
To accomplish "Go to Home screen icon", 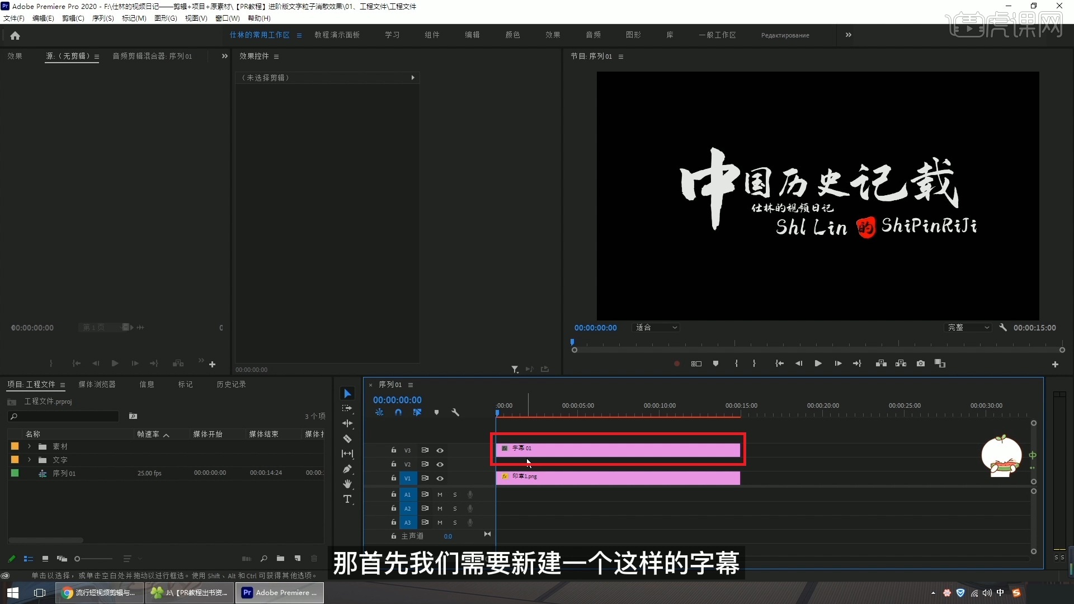I will point(15,35).
